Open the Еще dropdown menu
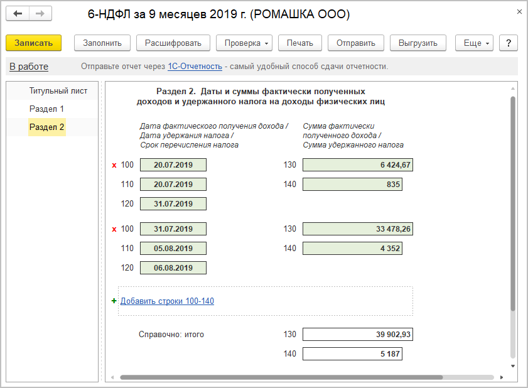This screenshot has height=388, width=528. (x=474, y=43)
